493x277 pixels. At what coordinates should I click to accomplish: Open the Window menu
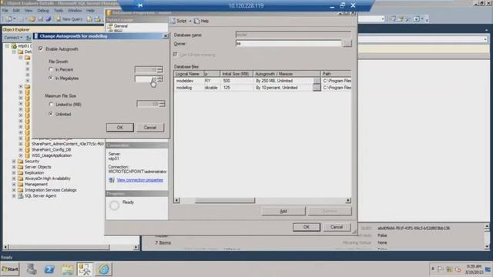(x=75, y=11)
